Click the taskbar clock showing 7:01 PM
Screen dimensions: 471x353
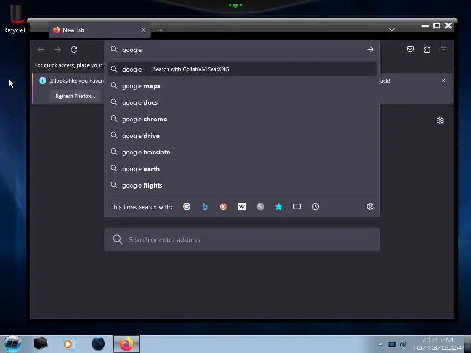click(437, 344)
